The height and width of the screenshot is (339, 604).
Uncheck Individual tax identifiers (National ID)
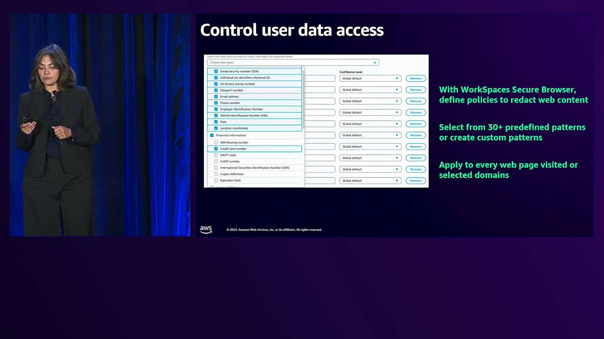216,78
